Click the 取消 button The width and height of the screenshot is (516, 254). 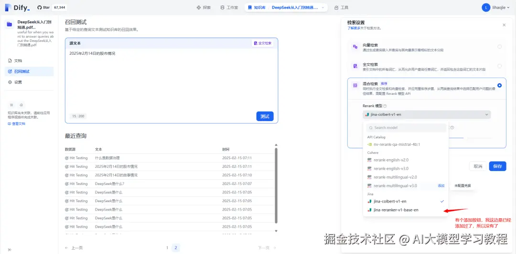[478, 166]
